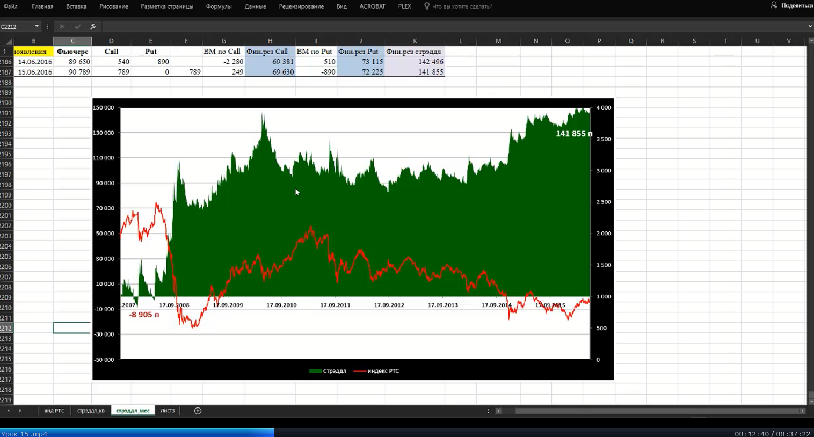814x437 pixels.
Task: Click the blue video progress bar
Action: coord(137,433)
